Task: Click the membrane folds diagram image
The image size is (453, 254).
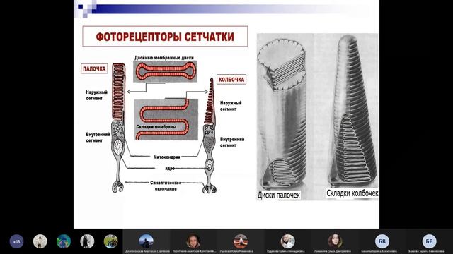Action: click(x=166, y=119)
